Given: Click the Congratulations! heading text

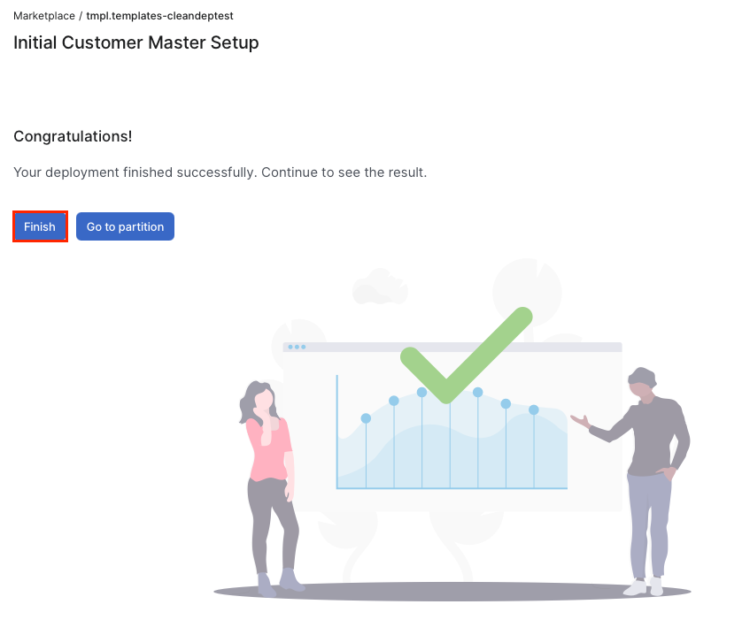Looking at the screenshot, I should click(x=73, y=136).
